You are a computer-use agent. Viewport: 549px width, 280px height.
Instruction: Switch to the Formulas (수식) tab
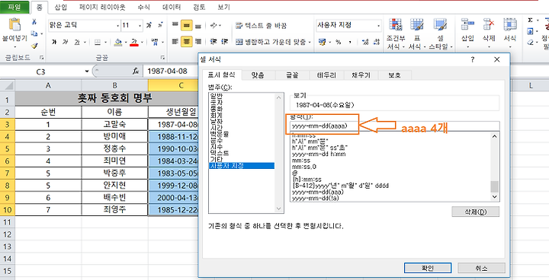(x=143, y=7)
